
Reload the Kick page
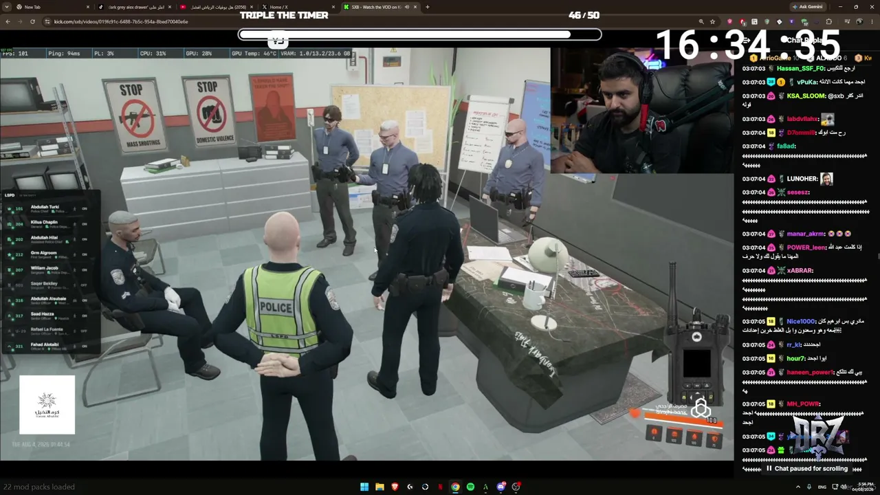[x=32, y=21]
